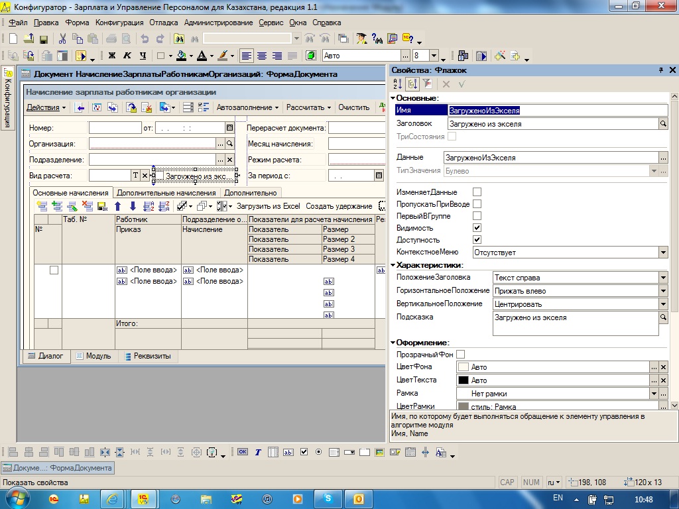Click the Cut scissors icon
Image resolution: width=679 pixels, height=509 pixels.
pyautogui.click(x=62, y=39)
